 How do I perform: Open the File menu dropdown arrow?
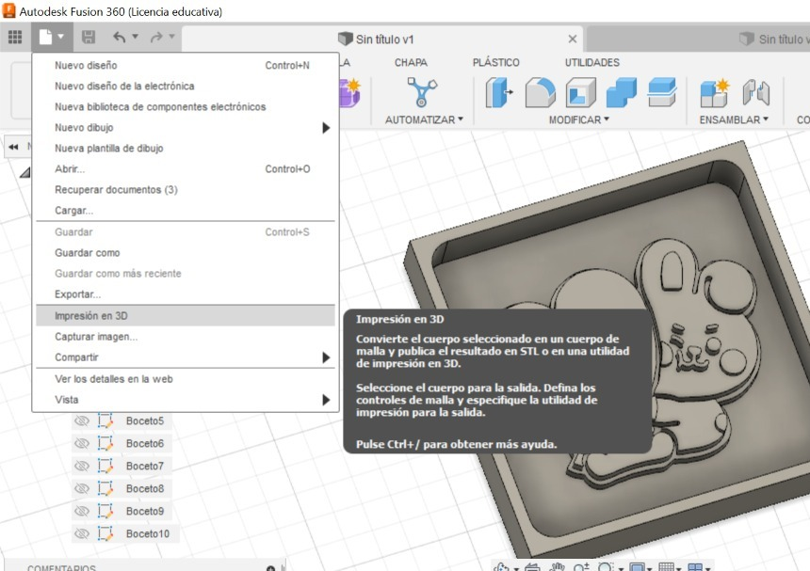[x=61, y=37]
